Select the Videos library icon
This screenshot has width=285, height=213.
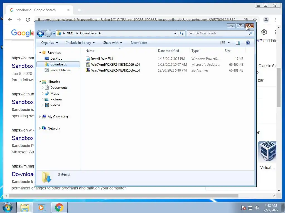point(47,105)
